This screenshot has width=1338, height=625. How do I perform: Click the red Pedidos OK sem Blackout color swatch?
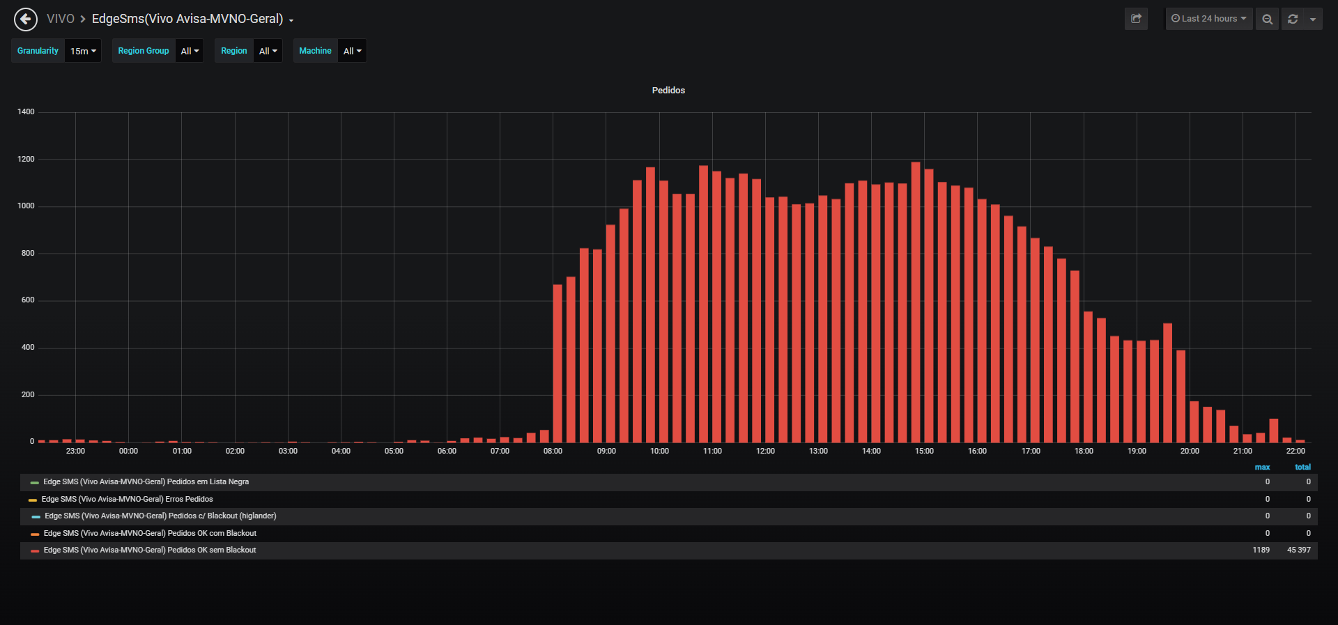35,550
